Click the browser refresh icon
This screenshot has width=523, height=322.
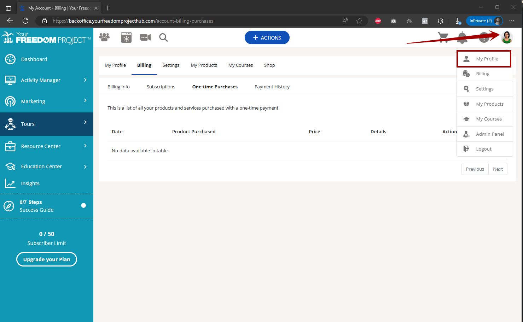(x=25, y=21)
